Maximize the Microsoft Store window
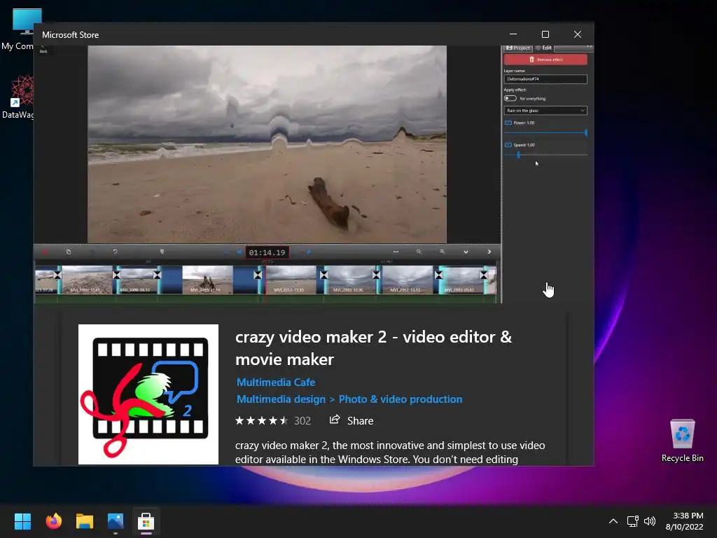The image size is (717, 538). point(545,34)
